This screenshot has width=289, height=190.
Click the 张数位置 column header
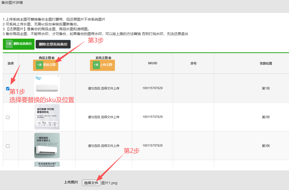[266, 63]
